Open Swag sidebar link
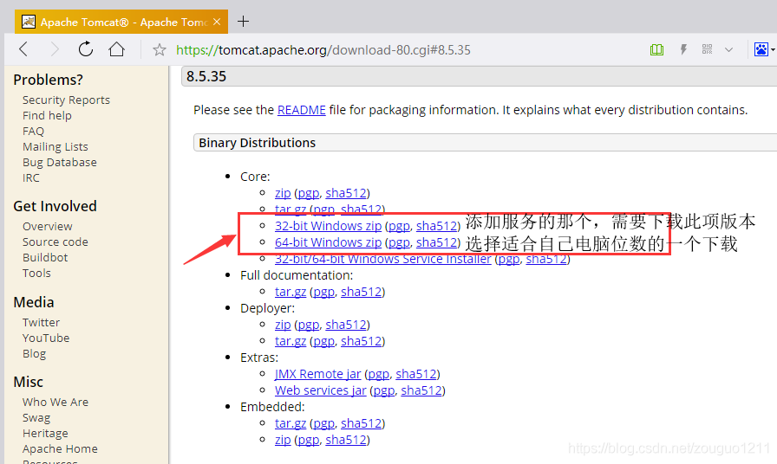Image resolution: width=777 pixels, height=464 pixels. pyautogui.click(x=36, y=418)
